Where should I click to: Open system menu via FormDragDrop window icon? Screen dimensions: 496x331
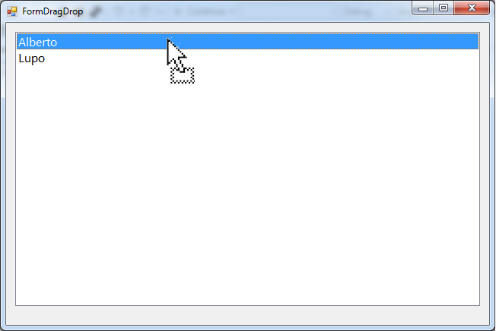click(12, 11)
